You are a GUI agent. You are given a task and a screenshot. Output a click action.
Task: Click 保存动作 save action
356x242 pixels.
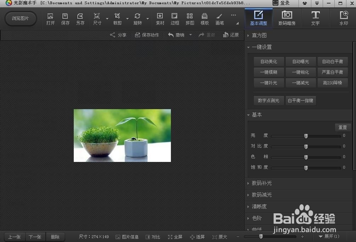(x=147, y=35)
